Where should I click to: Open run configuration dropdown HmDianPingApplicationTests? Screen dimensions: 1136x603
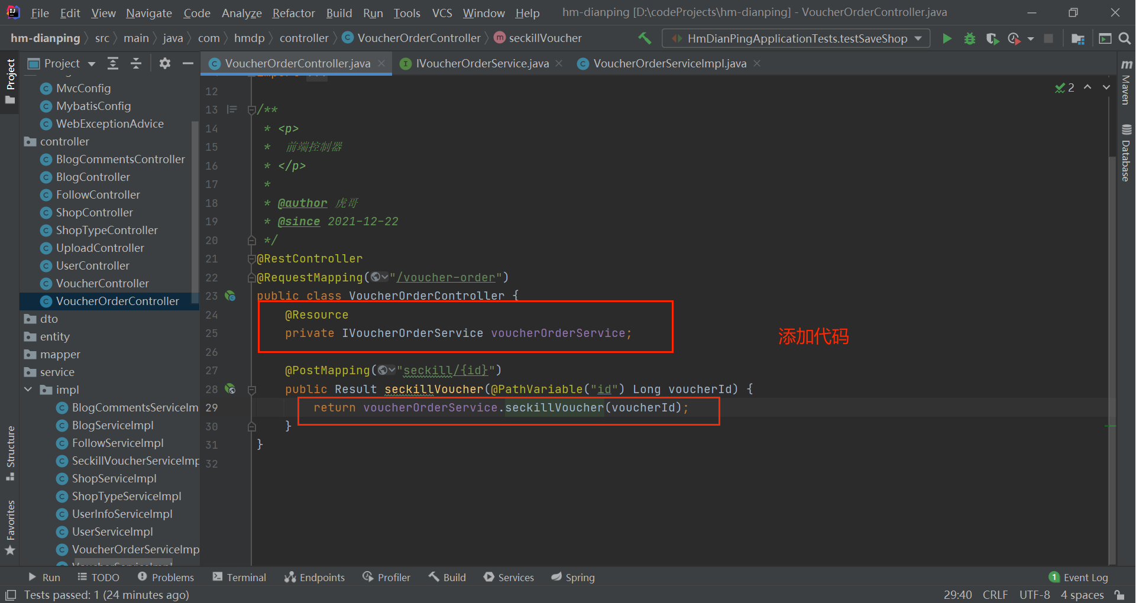click(795, 38)
